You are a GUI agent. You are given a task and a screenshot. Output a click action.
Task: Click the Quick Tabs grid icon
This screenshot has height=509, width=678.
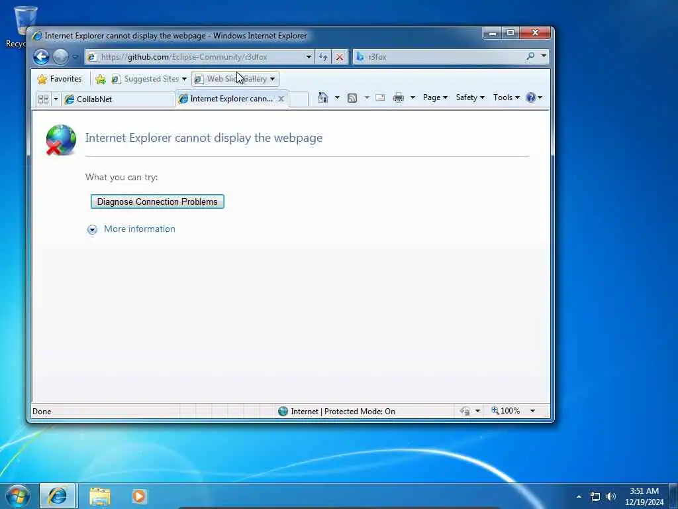click(43, 99)
